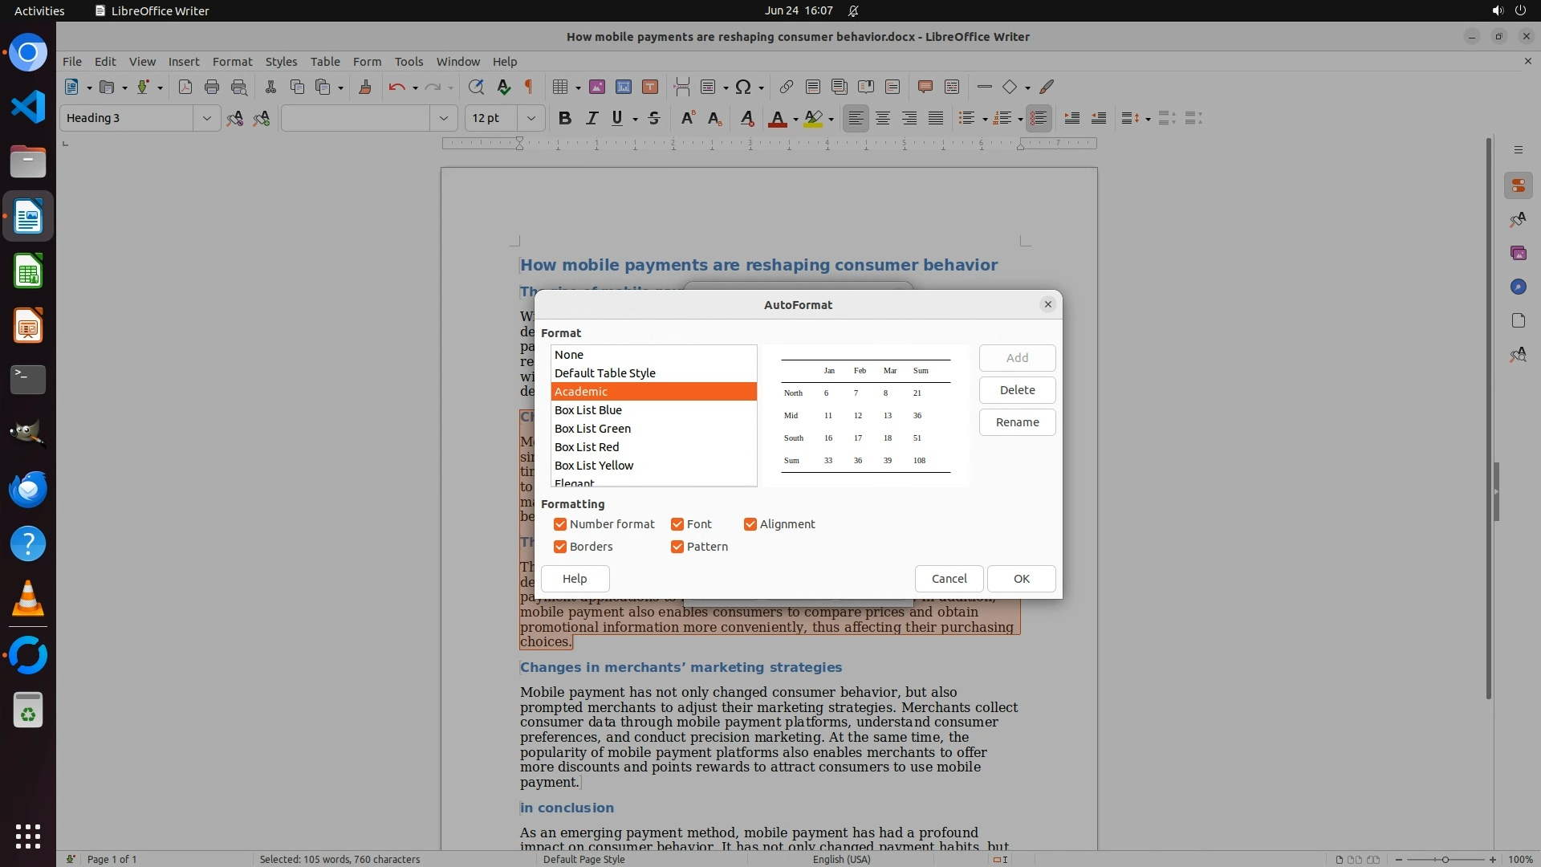The image size is (1541, 867).
Task: Toggle formatting marks pilcrow icon
Action: click(x=529, y=87)
